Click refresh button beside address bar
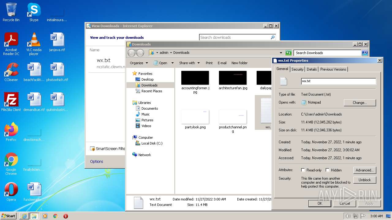Screen dimensions: 392x220 tap(288, 53)
